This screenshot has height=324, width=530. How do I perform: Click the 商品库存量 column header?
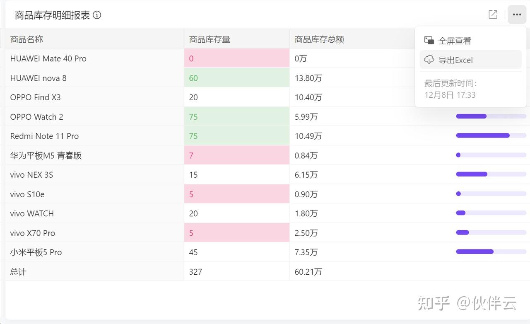210,39
